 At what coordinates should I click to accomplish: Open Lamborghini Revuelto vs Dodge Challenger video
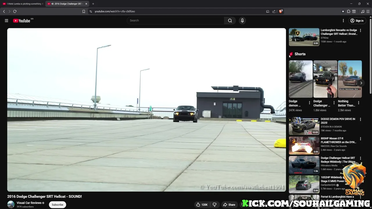coord(339,32)
